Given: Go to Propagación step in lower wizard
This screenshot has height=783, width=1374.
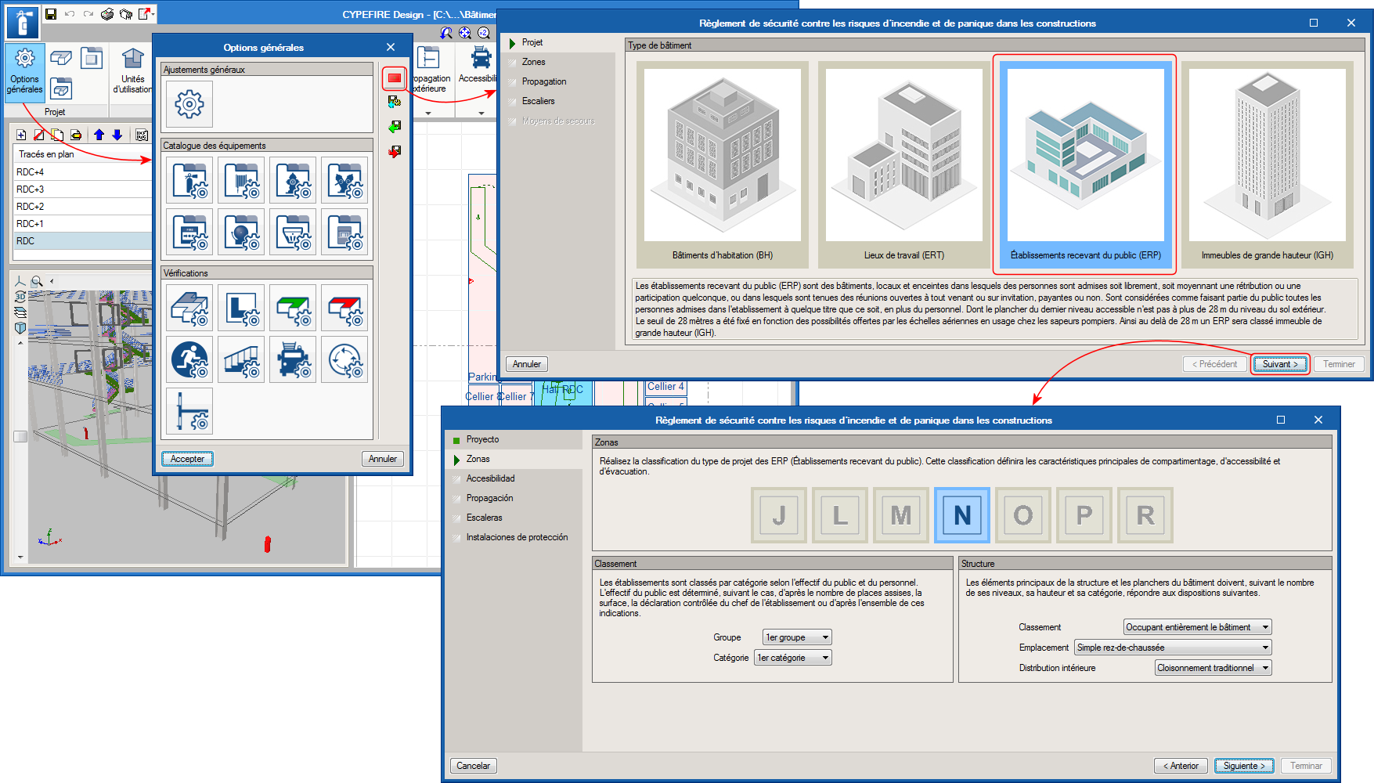Looking at the screenshot, I should tap(490, 498).
